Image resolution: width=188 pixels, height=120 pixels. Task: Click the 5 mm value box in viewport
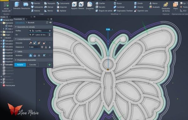108,29
